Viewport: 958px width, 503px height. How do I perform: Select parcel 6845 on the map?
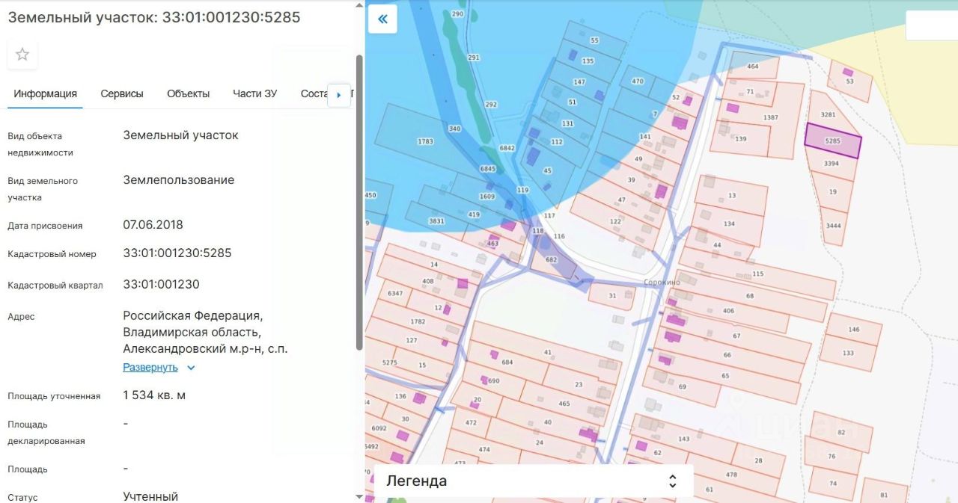(488, 169)
